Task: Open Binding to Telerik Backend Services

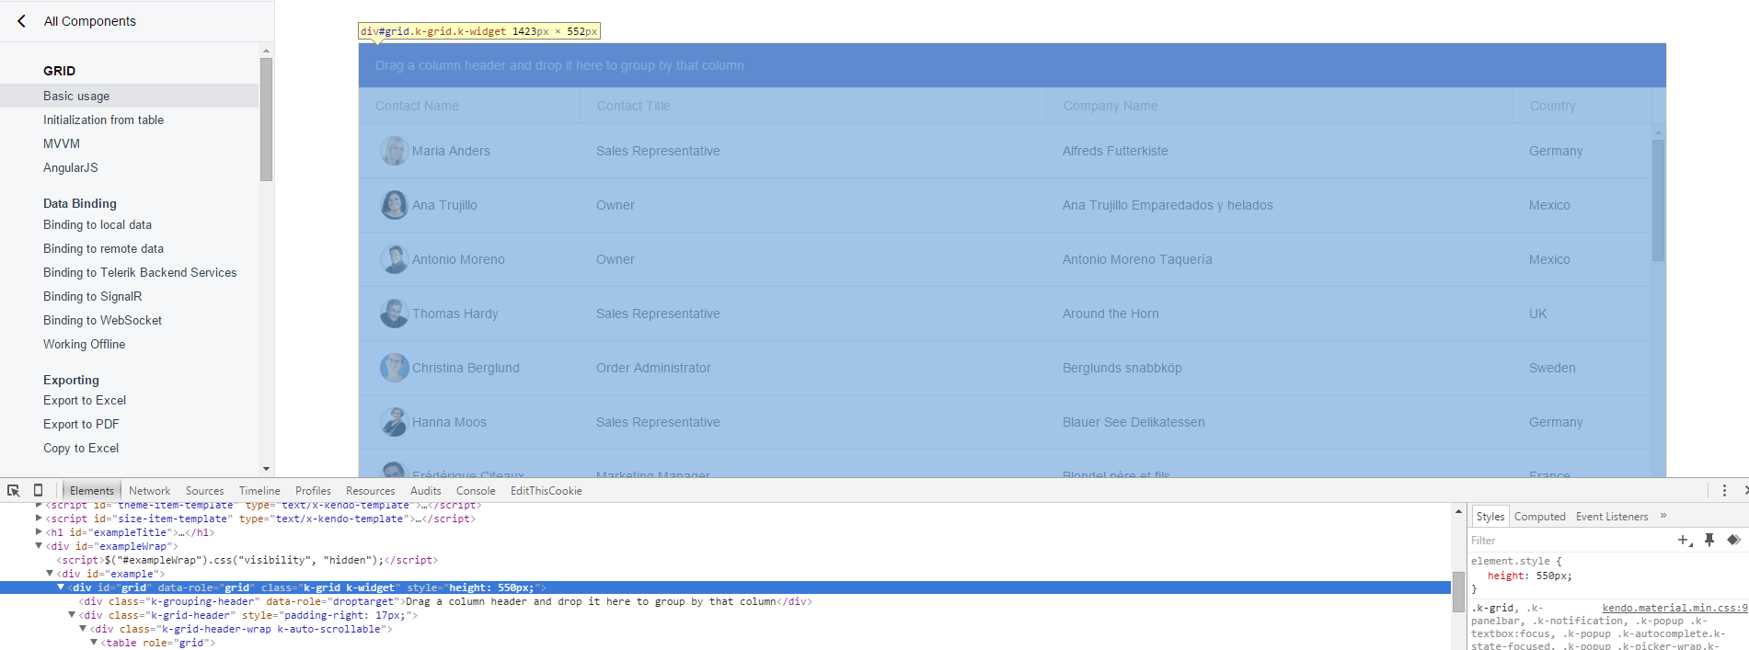Action: pyautogui.click(x=140, y=272)
